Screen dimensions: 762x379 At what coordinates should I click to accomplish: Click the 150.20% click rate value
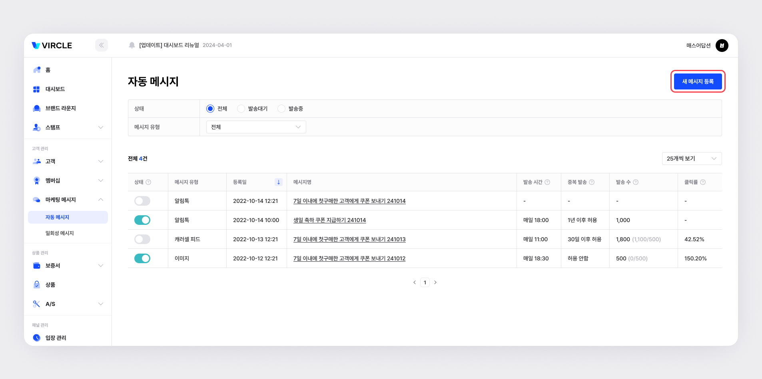pyautogui.click(x=696, y=258)
